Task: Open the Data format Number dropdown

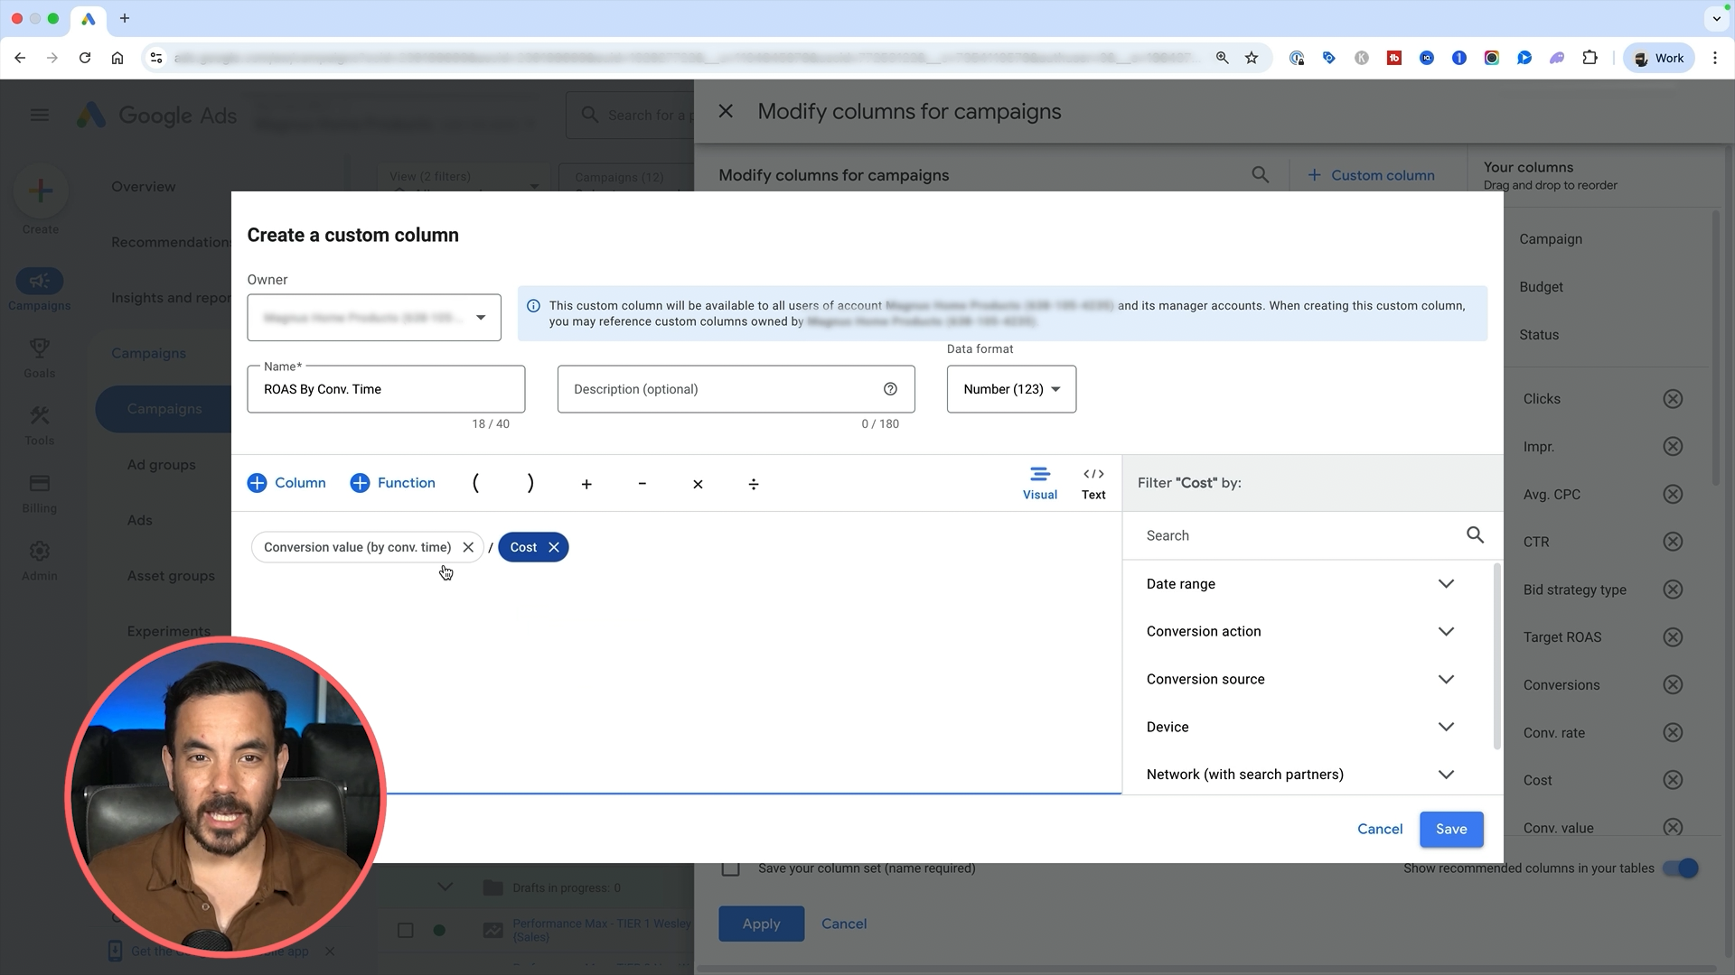Action: coord(1011,389)
